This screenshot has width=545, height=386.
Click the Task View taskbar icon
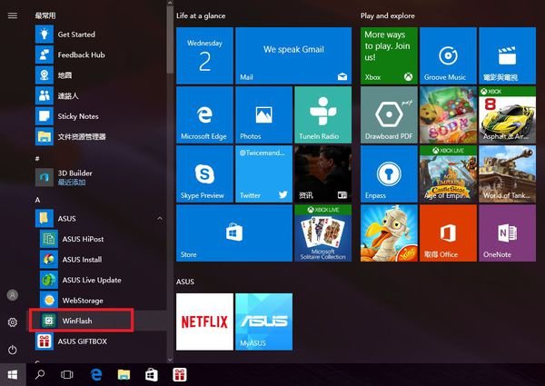[66, 374]
